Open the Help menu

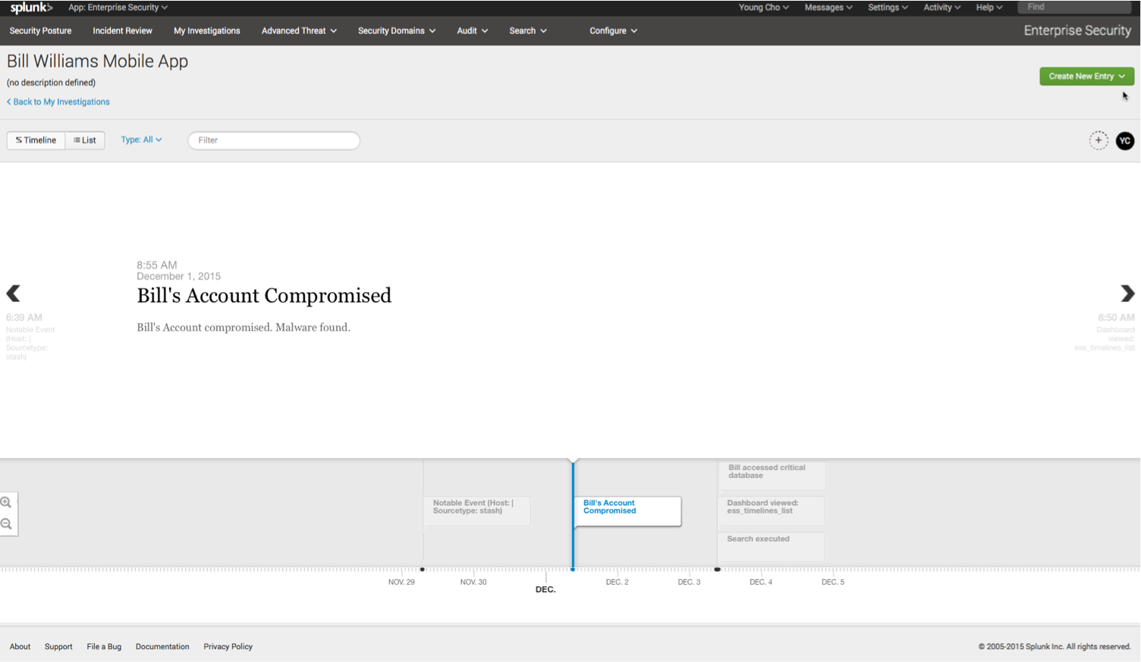coord(989,8)
